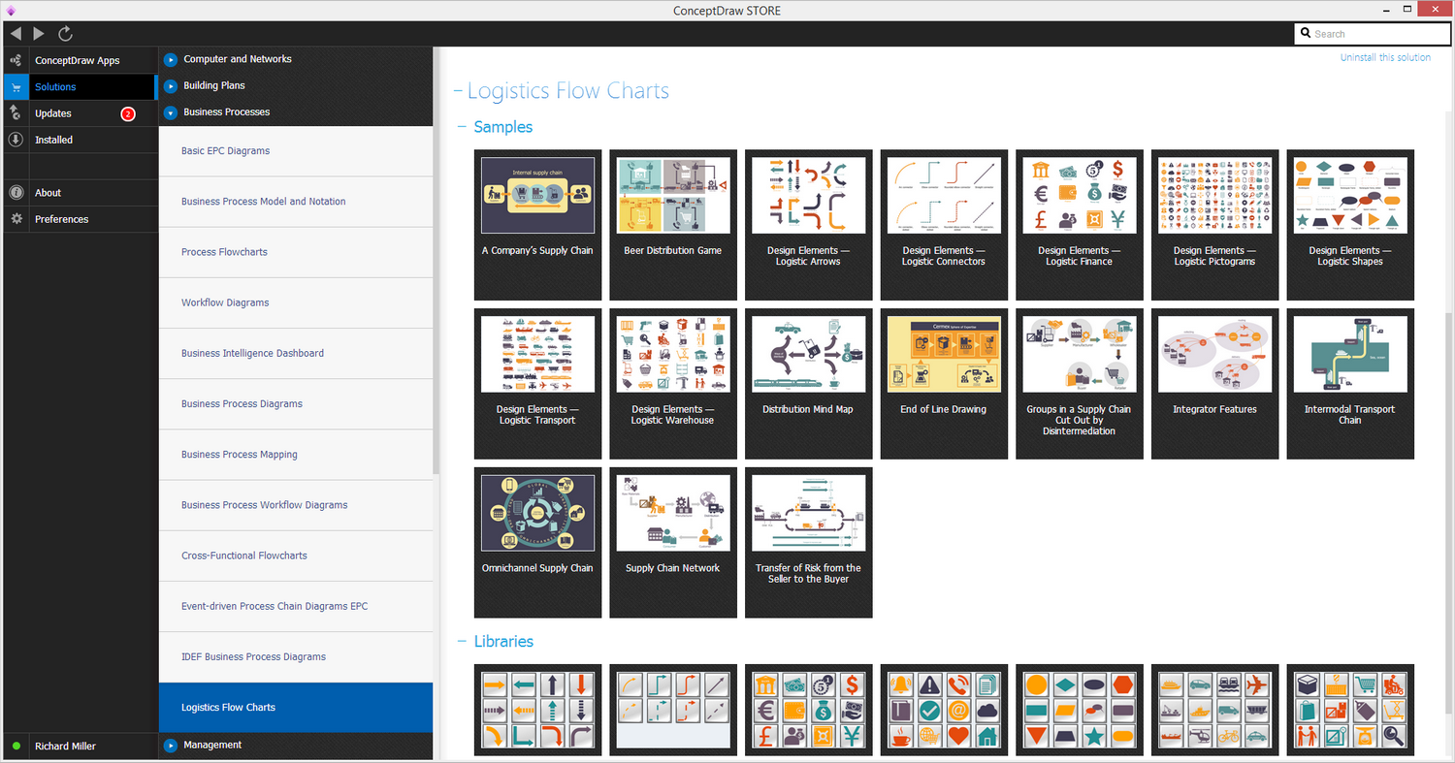Collapse the Logistics Flow Charts heading

458,92
